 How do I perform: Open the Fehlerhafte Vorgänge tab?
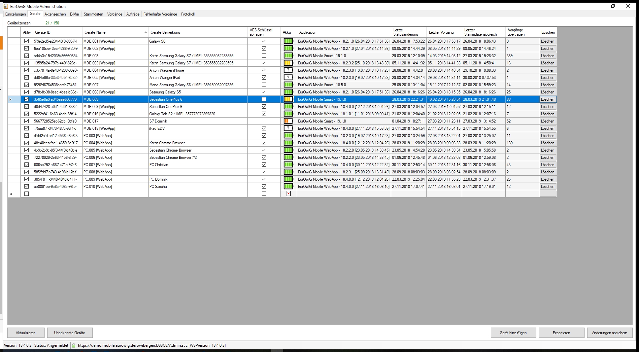coord(160,14)
